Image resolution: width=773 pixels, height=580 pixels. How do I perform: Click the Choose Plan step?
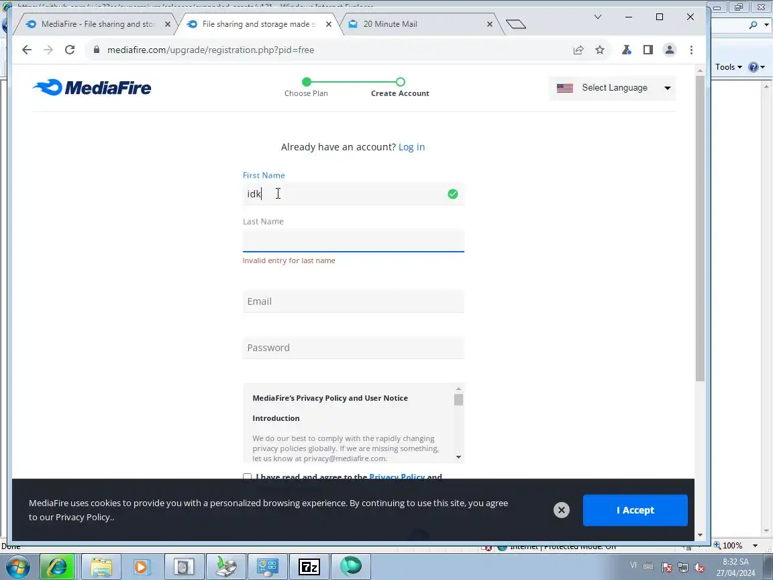[306, 93]
